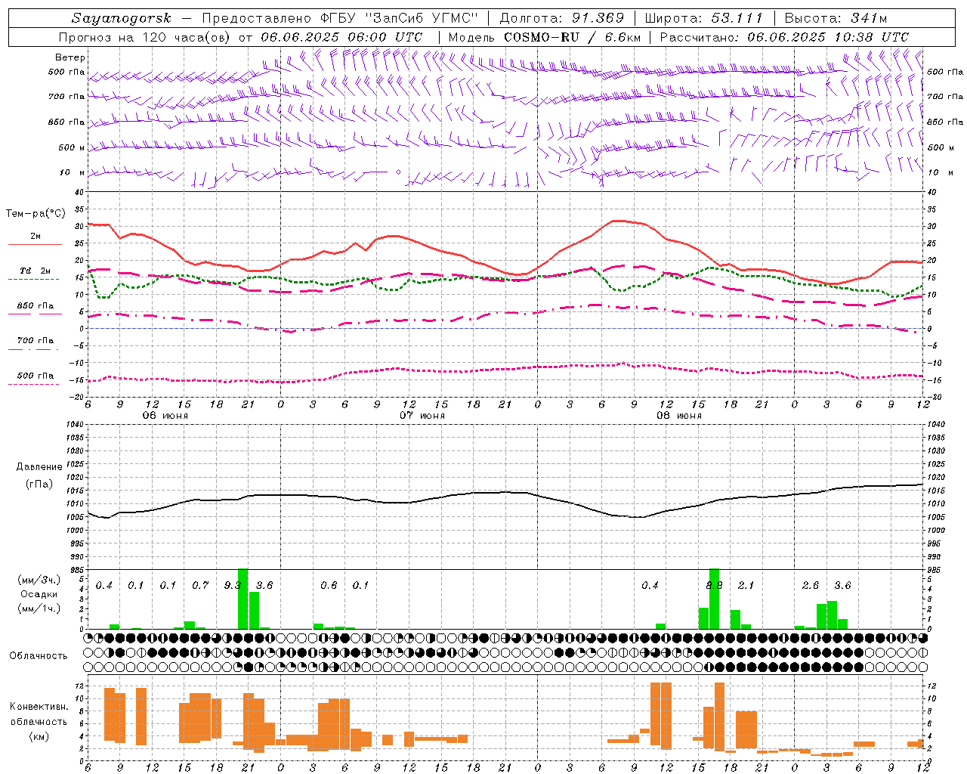Click the 'Широта: 53.111' header value
967x774 pixels.
704,18
